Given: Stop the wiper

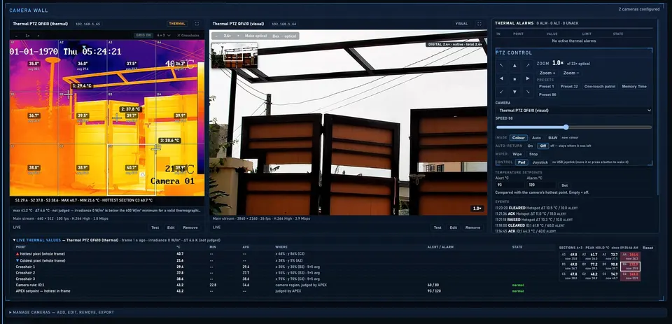Looking at the screenshot, I should tap(533, 154).
